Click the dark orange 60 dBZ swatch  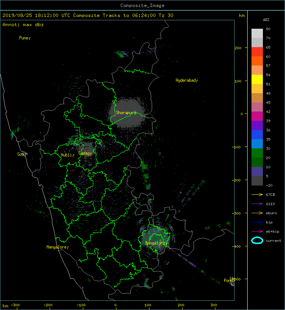tap(257, 61)
